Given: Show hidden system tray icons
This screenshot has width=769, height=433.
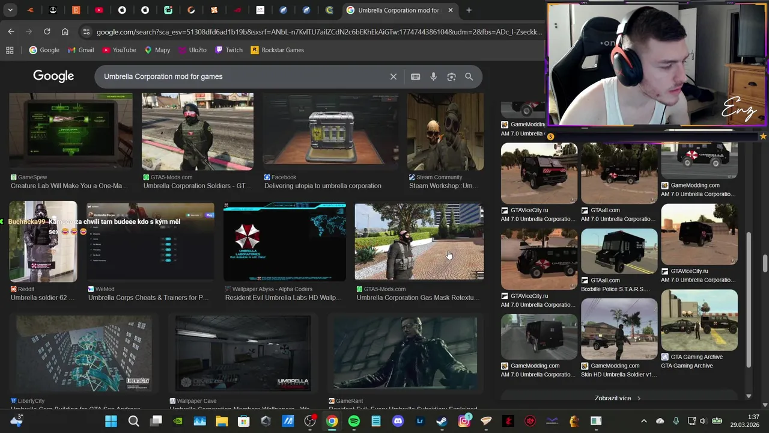Looking at the screenshot, I should point(644,421).
